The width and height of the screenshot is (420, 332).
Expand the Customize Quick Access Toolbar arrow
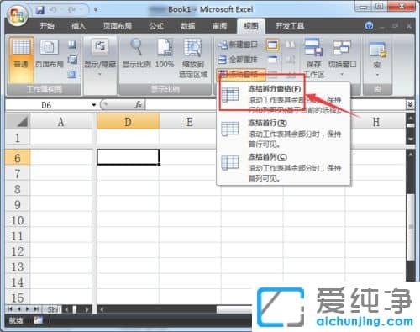pyautogui.click(x=96, y=10)
